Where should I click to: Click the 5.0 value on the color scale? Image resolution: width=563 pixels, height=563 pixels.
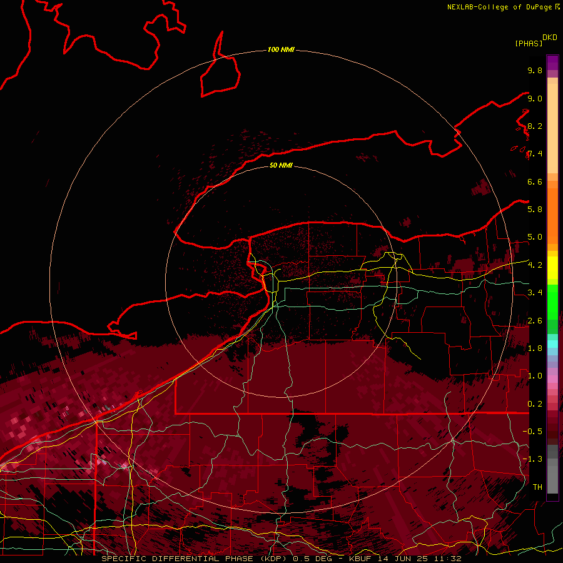[535, 237]
